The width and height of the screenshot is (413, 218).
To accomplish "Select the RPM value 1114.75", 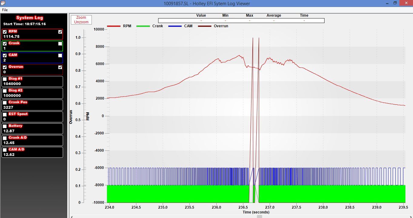I will coord(12,37).
